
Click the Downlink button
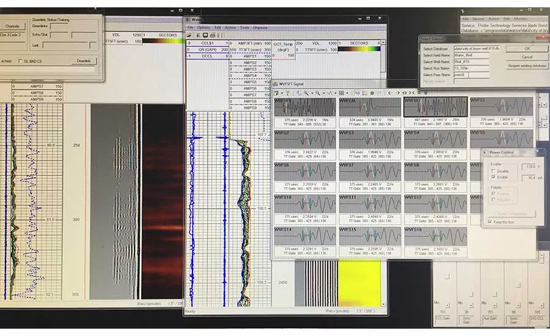pyautogui.click(x=84, y=61)
